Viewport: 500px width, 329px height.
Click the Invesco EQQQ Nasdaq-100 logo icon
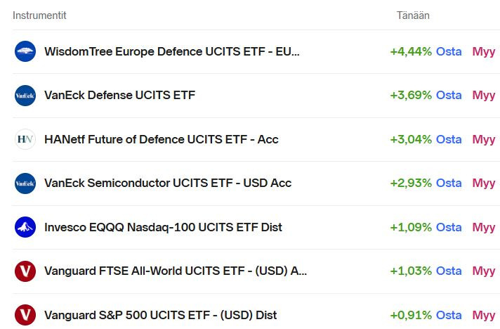25,227
